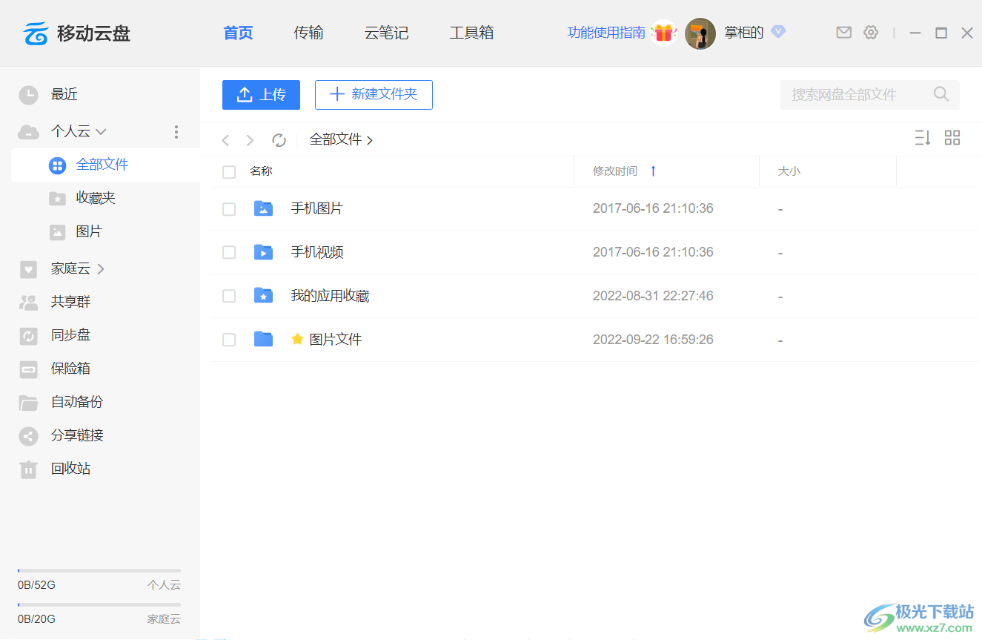Open the 云笔记 tab
This screenshot has height=640, width=982.
click(x=386, y=33)
